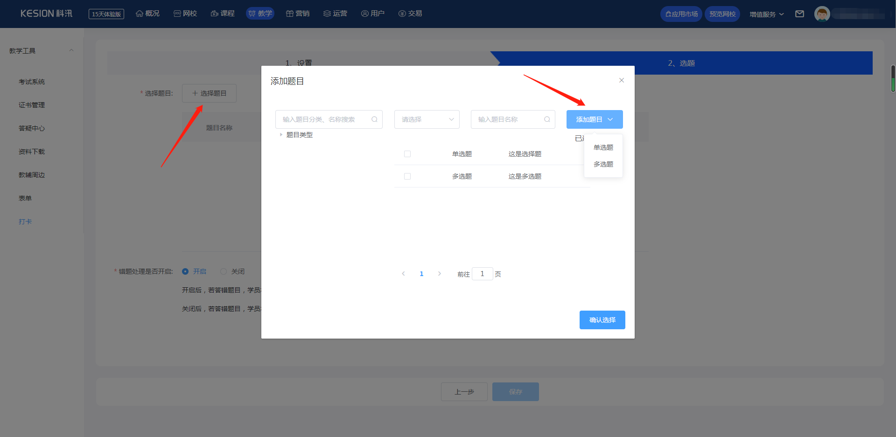Open the 增值服务 dropdown menu

tap(766, 14)
